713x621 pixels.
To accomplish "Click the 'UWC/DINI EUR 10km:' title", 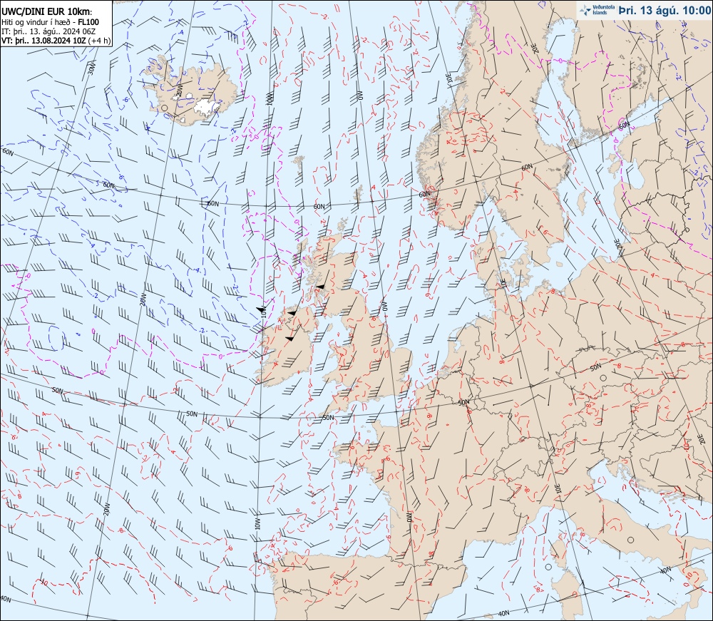I will point(47,12).
